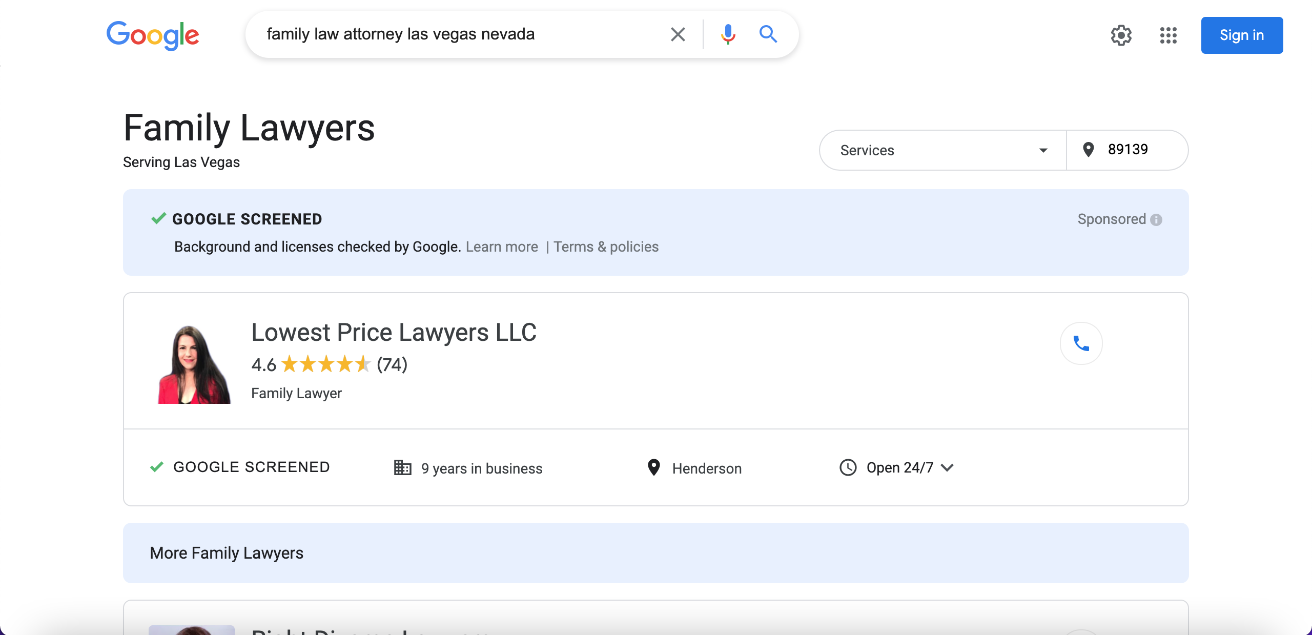Click the lawyer profile photo thumbnail
Image resolution: width=1312 pixels, height=635 pixels.
click(194, 364)
